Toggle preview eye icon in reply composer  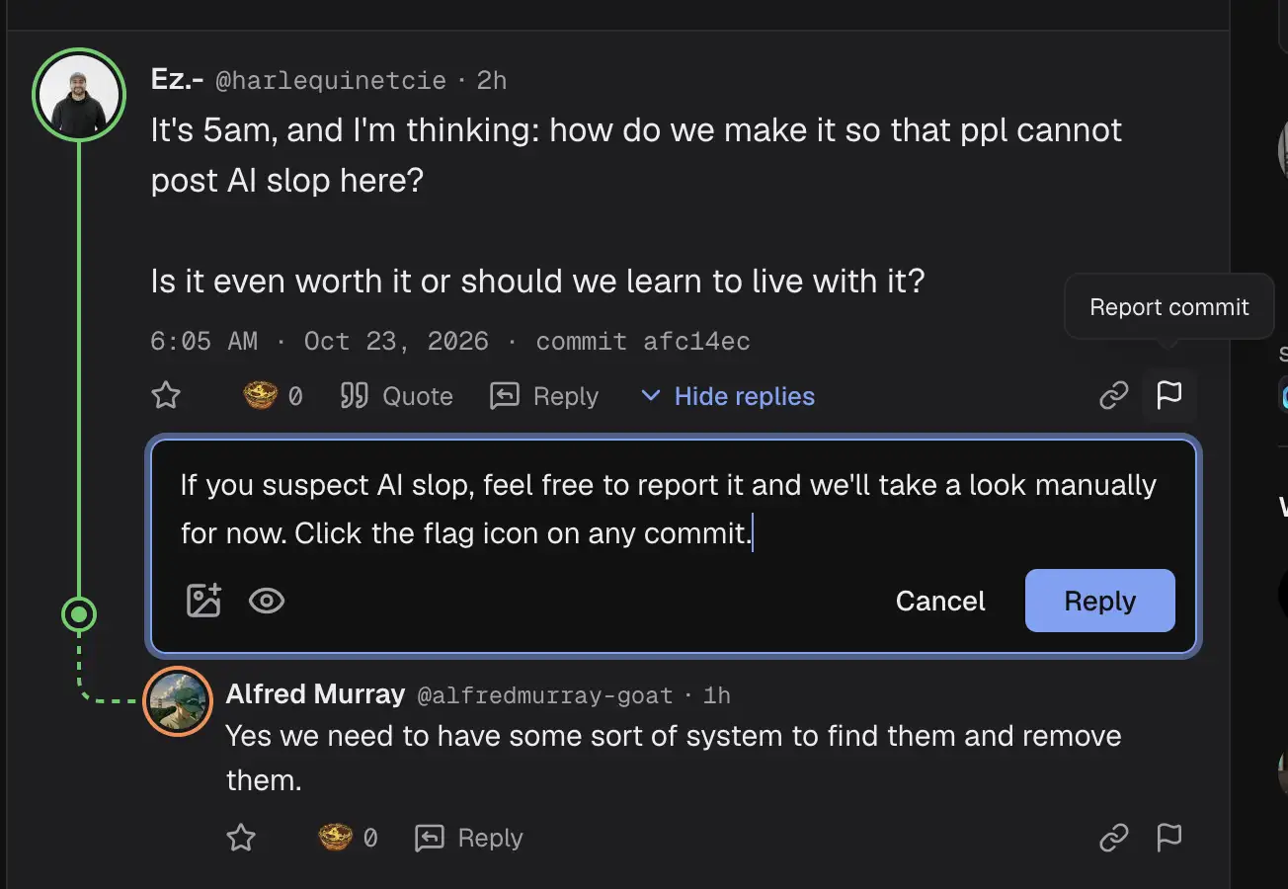pos(267,601)
